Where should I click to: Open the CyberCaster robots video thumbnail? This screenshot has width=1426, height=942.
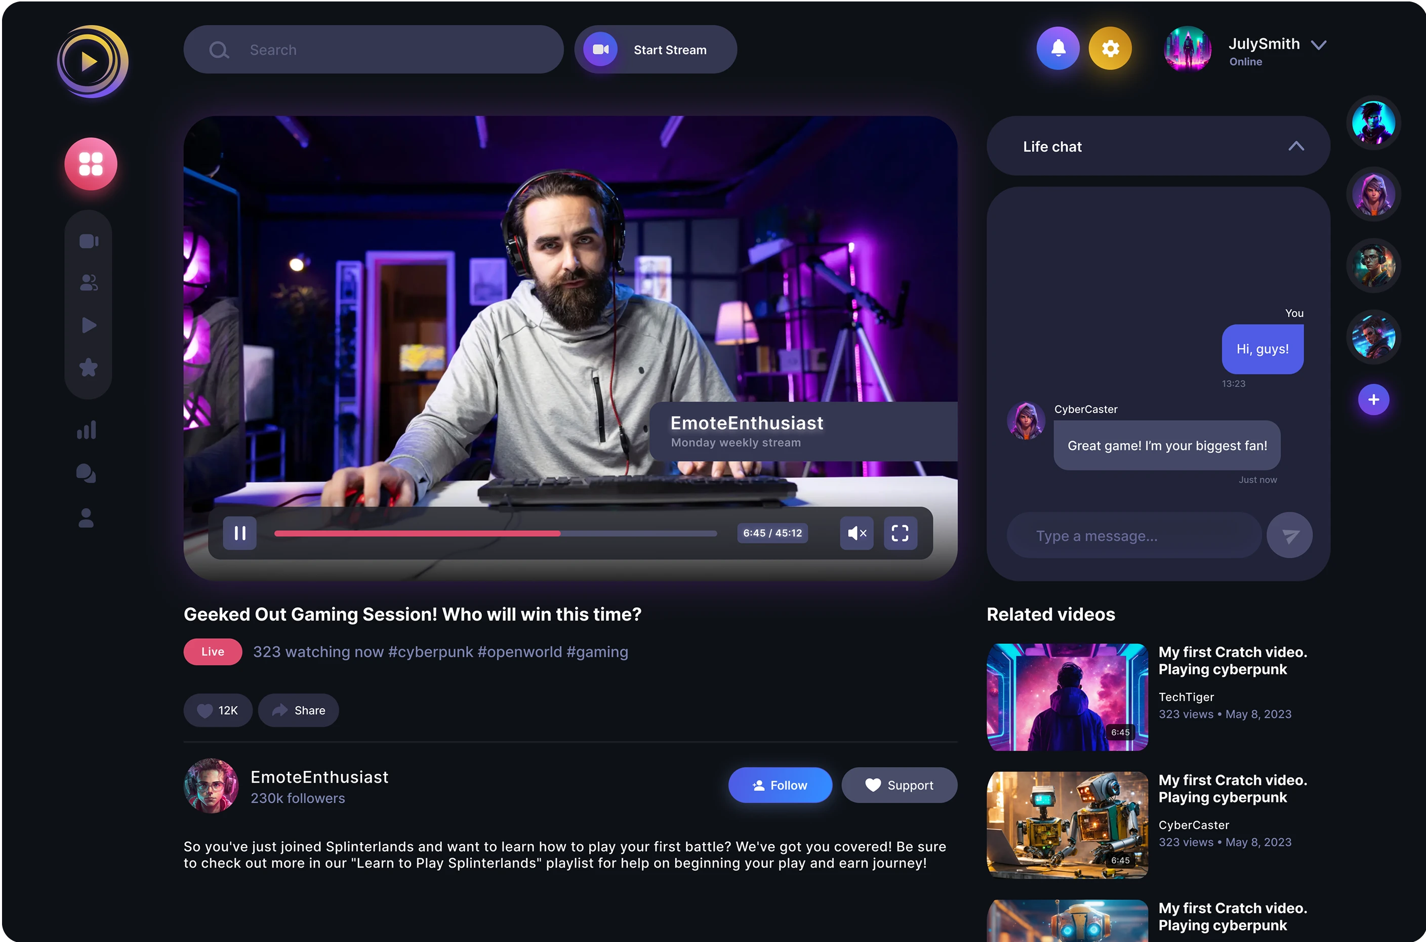(1067, 825)
